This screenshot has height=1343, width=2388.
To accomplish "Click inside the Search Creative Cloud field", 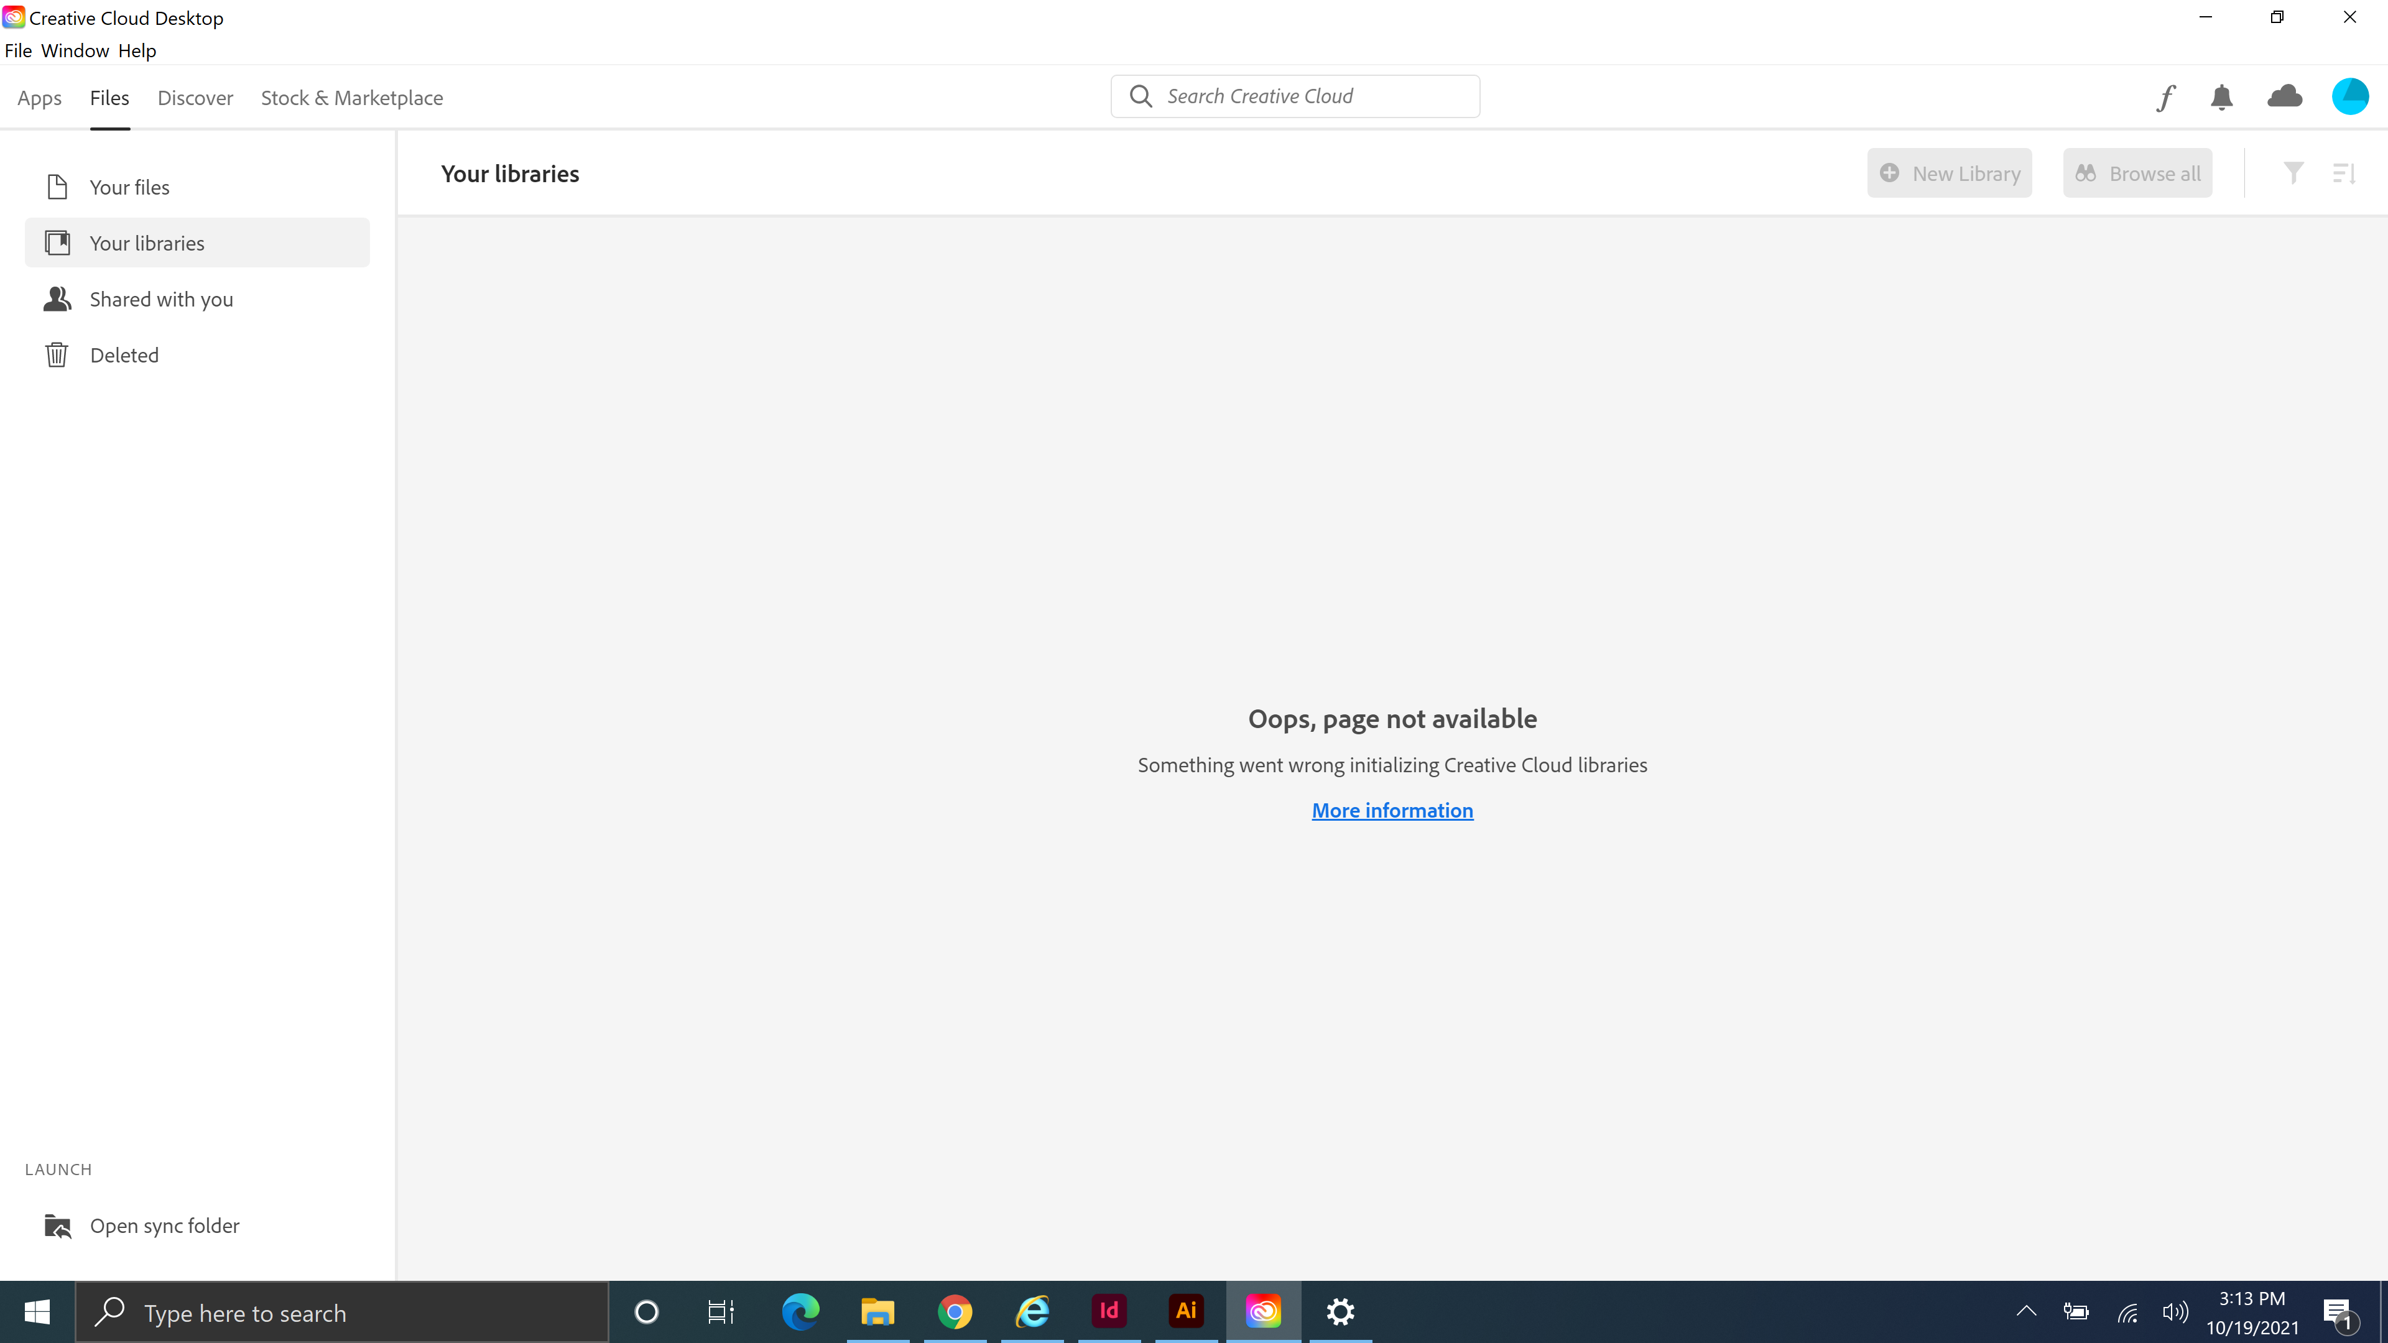I will [1294, 96].
